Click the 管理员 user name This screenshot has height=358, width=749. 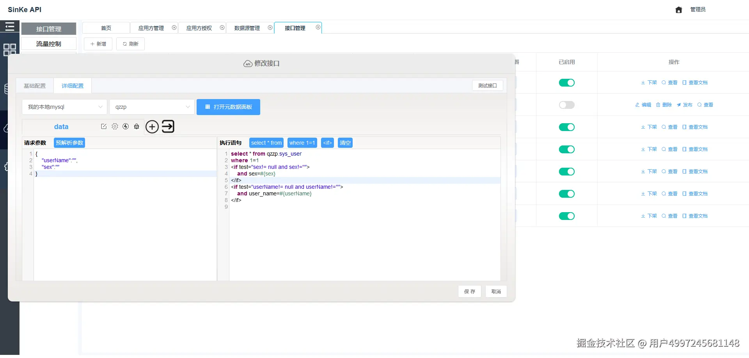click(x=698, y=9)
